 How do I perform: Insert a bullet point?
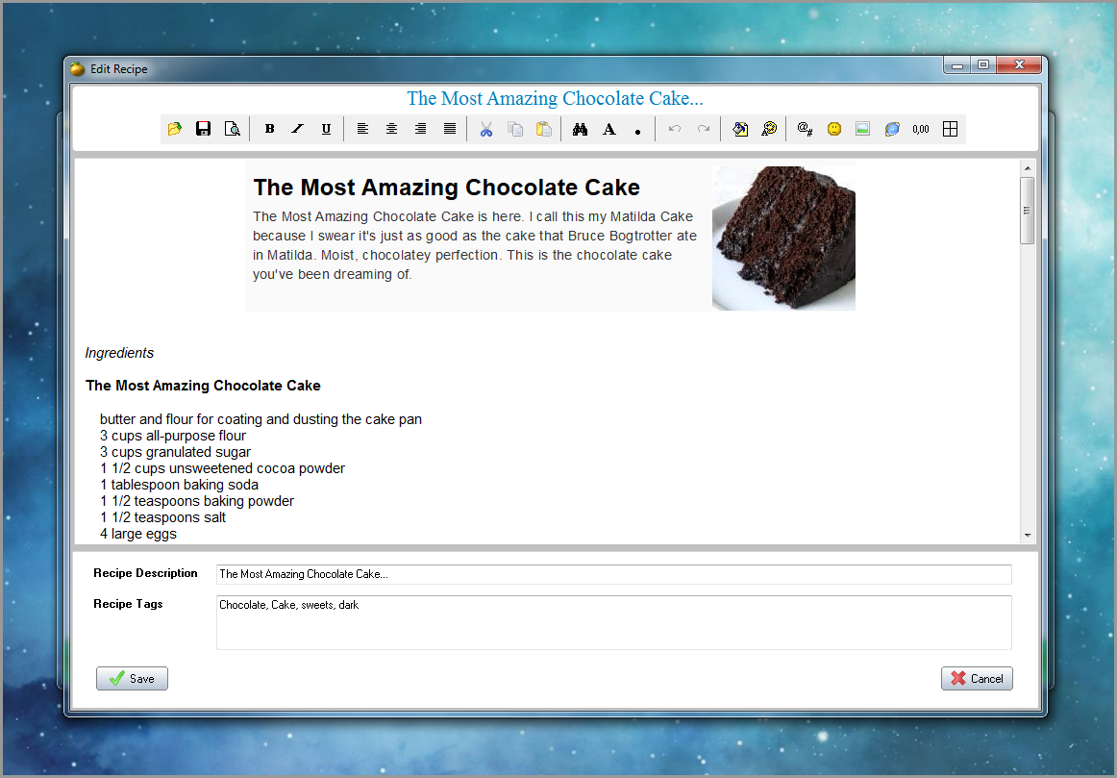[637, 131]
